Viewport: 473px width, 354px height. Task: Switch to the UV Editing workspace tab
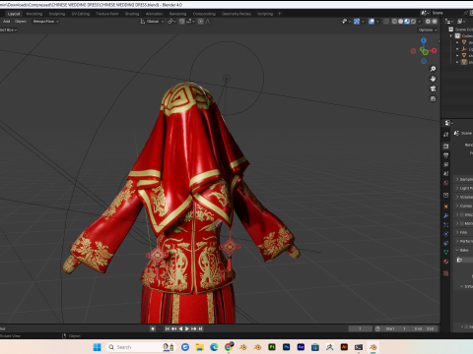point(81,14)
